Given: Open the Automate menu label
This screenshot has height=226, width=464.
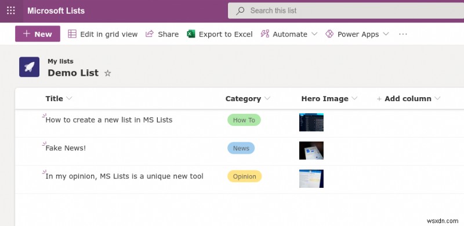Looking at the screenshot, I should [x=289, y=34].
